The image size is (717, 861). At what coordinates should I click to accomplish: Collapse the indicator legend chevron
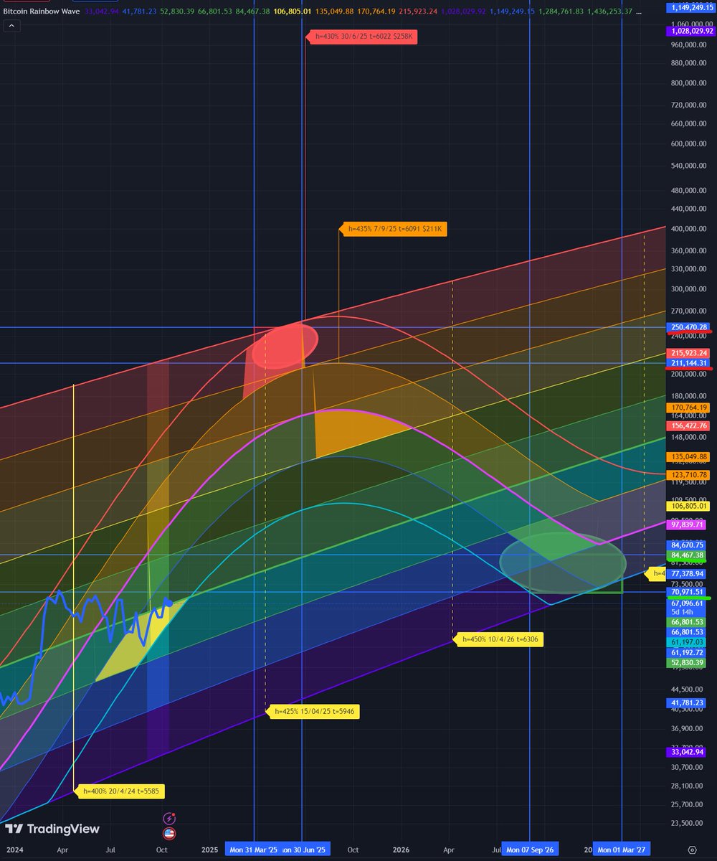click(x=11, y=25)
